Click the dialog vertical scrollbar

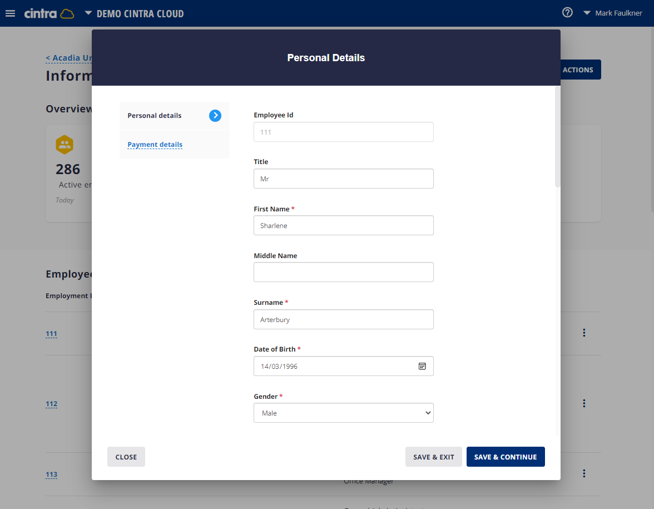click(557, 137)
